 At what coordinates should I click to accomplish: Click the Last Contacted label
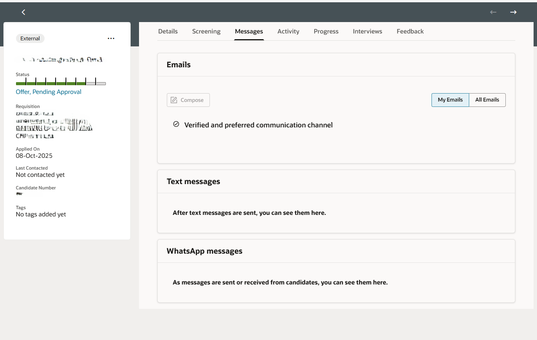(32, 168)
